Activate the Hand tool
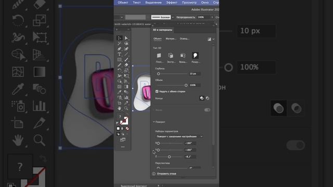Image resolution: width=333 pixels, height=187 pixels. [x=119, y=109]
